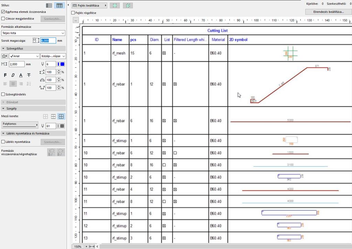
Task: Open the Arial font dropdown
Action: pos(24,56)
